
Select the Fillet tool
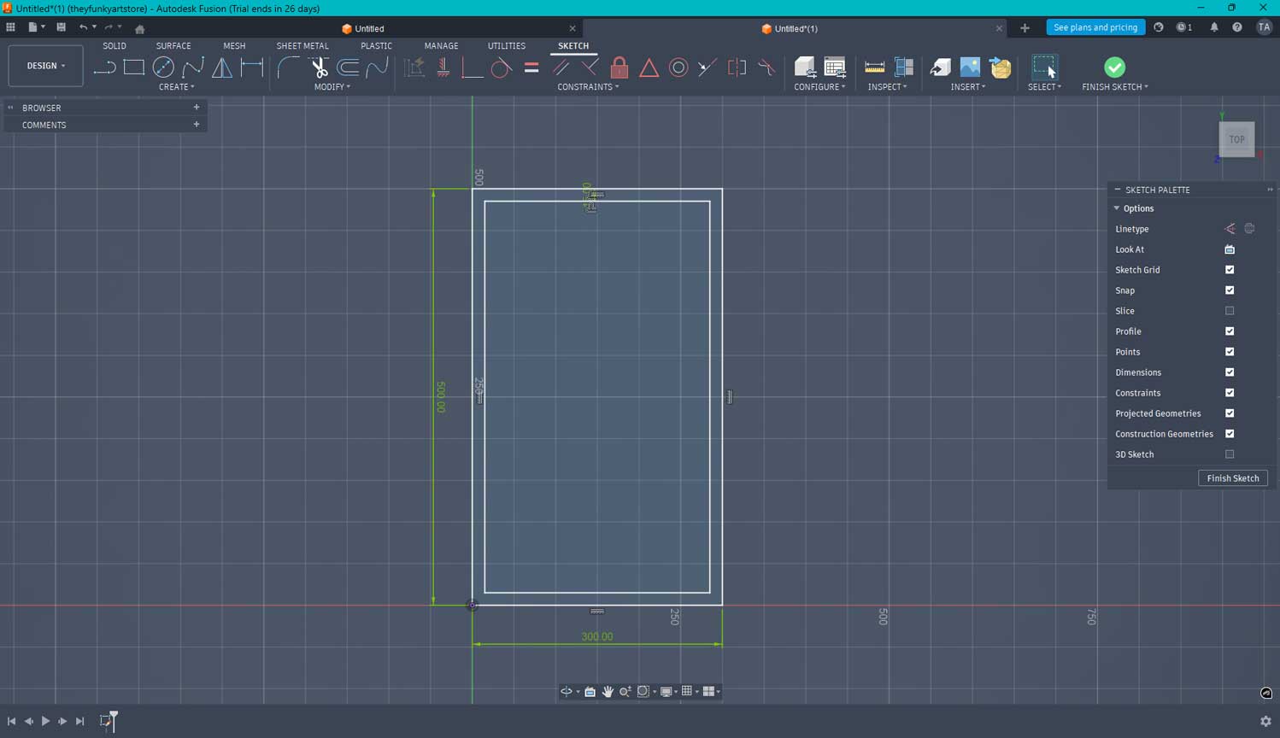tap(289, 67)
